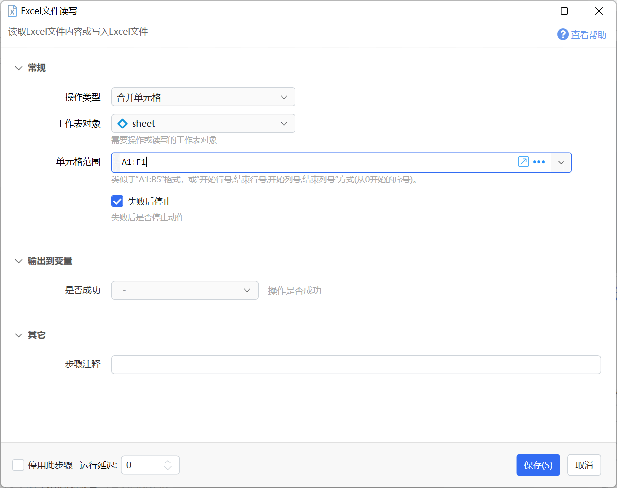
Task: Expand the 单元格范围 dropdown arrow
Action: (x=561, y=162)
